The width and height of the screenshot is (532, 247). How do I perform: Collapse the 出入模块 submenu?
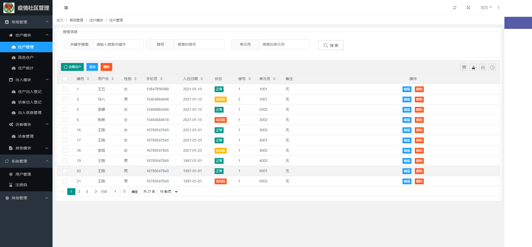coord(26,80)
